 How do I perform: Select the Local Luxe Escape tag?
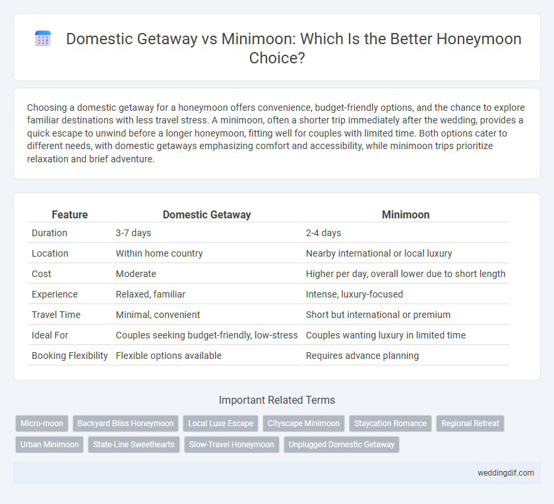[x=220, y=424]
